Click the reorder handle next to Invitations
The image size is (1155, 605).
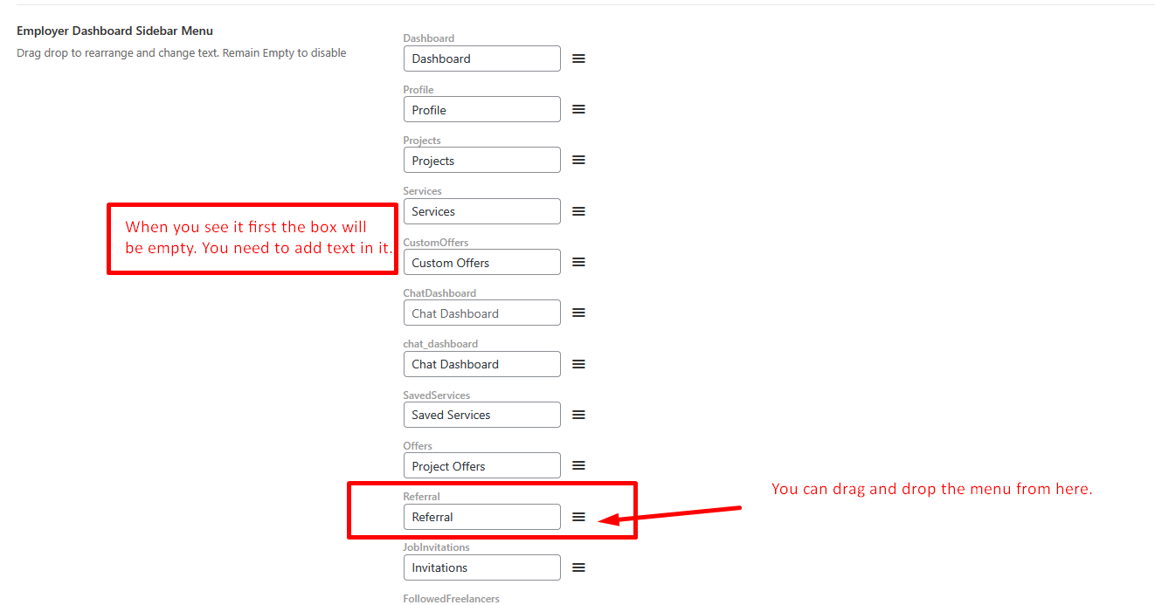tap(578, 567)
